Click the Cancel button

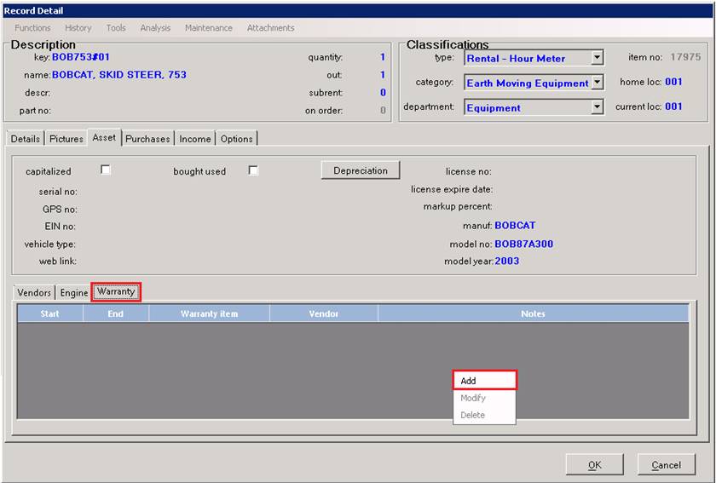(x=666, y=464)
